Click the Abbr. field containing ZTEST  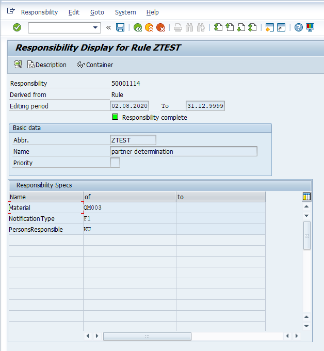coord(133,140)
